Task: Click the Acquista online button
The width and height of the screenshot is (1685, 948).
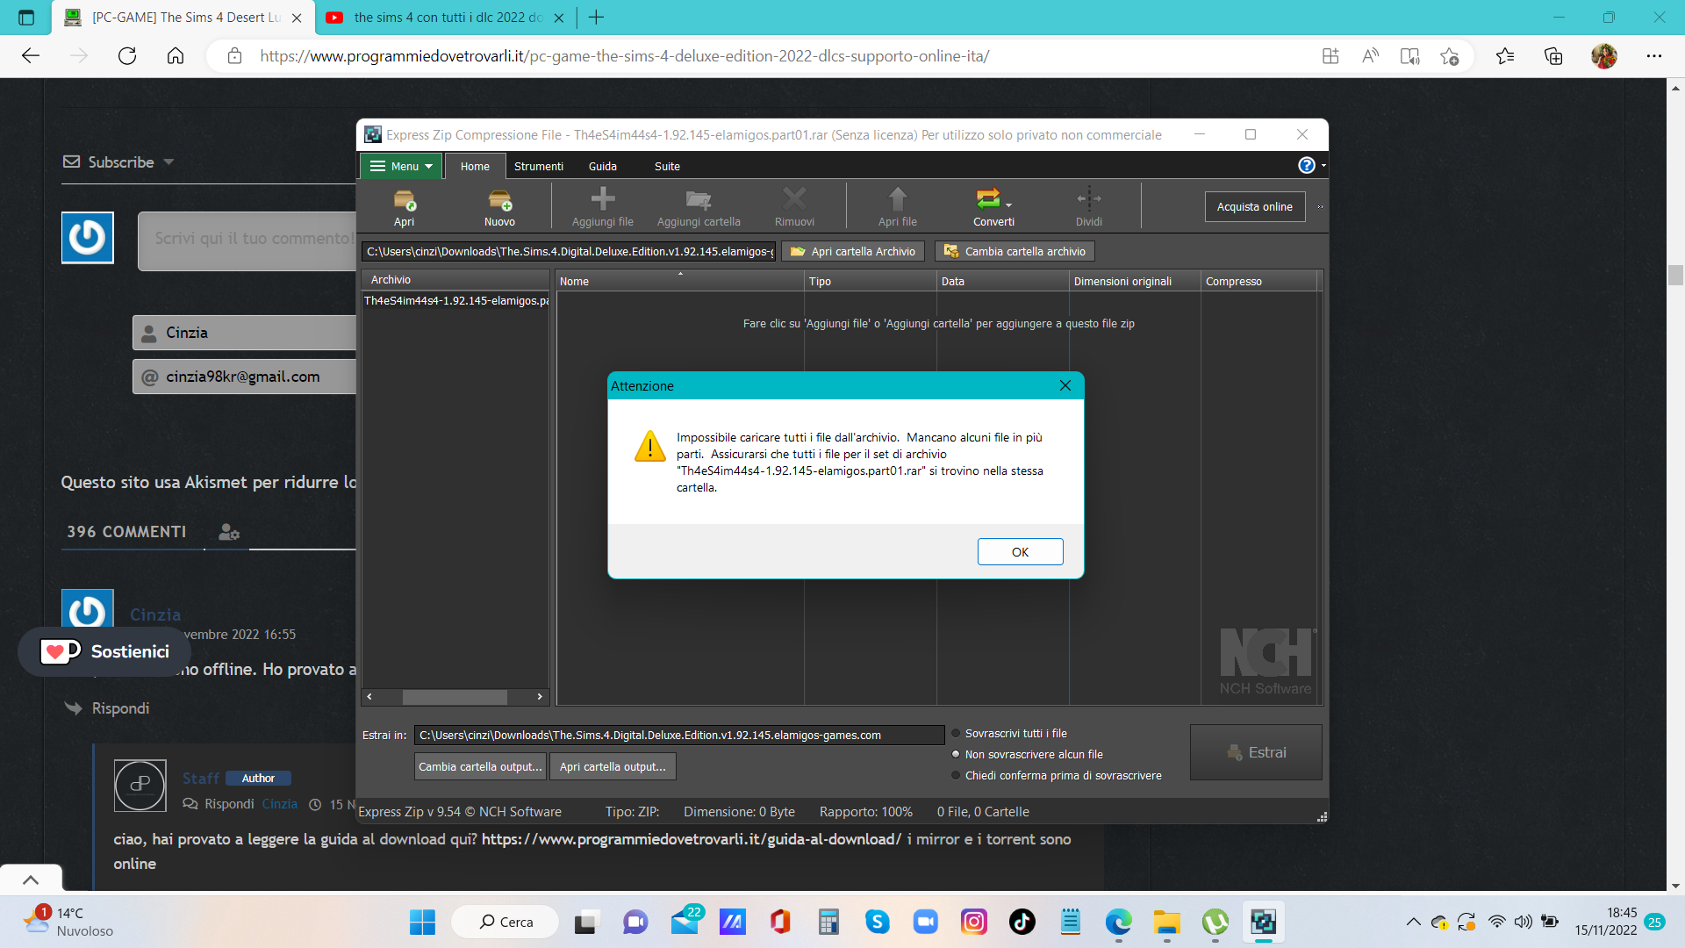Action: click(x=1254, y=206)
